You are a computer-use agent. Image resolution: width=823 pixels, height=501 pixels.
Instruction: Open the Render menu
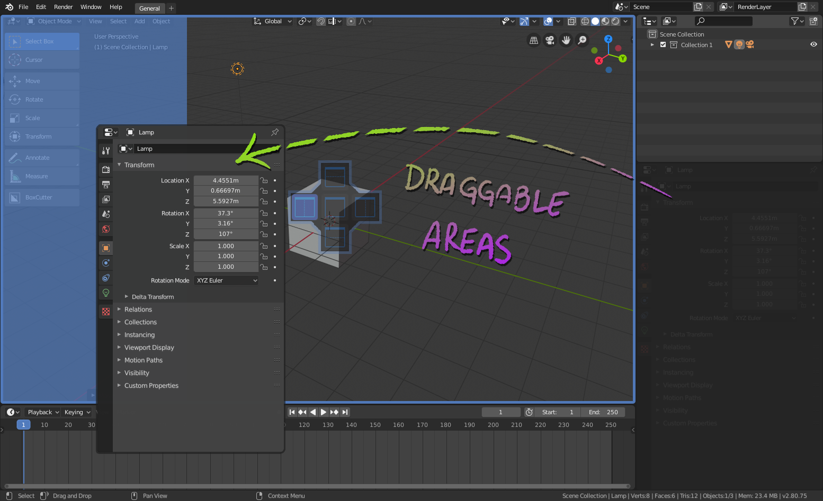coord(63,7)
